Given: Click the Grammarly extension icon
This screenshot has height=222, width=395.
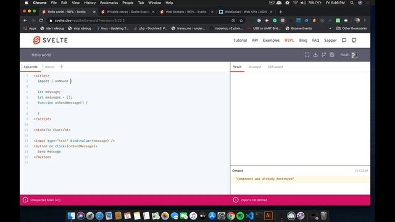Looking at the screenshot, I should point(275,20).
